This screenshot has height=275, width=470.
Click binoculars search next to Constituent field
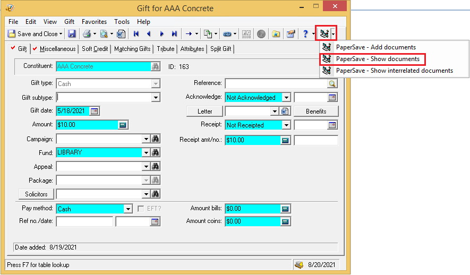156,67
